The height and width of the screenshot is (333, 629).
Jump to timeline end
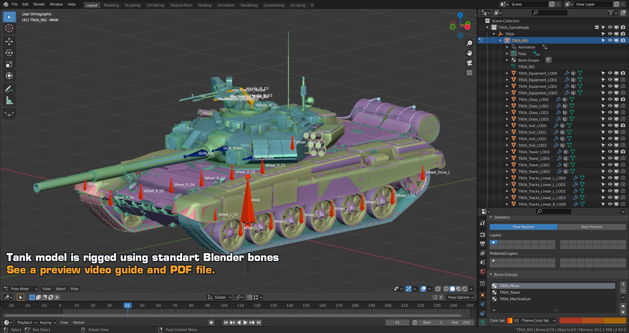tap(259, 323)
